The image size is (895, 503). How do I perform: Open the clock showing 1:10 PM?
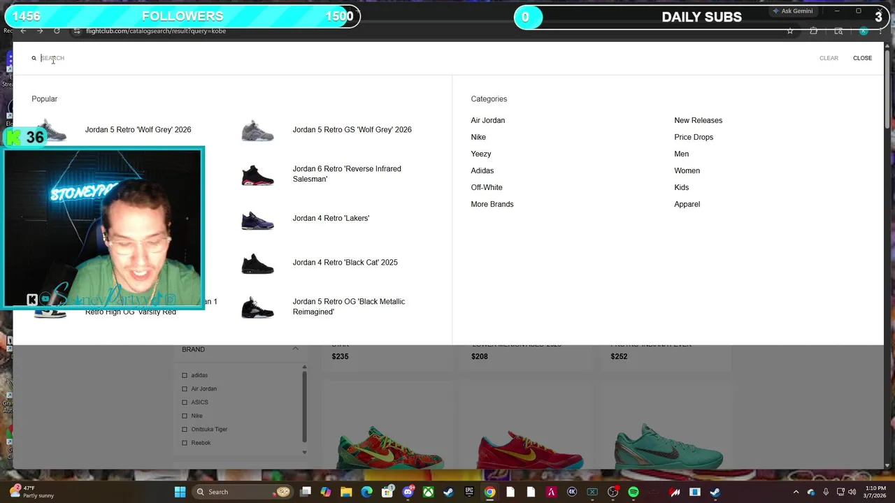(875, 492)
